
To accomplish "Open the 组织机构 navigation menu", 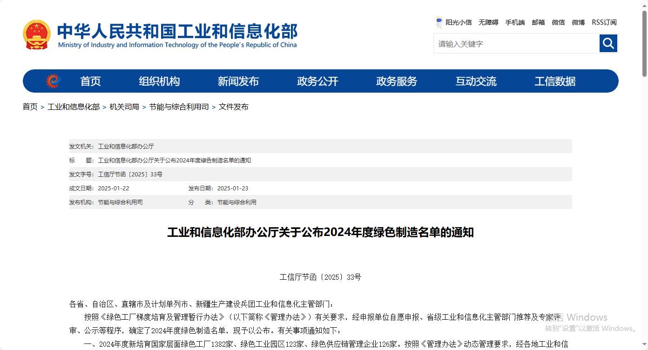I will pos(159,81).
